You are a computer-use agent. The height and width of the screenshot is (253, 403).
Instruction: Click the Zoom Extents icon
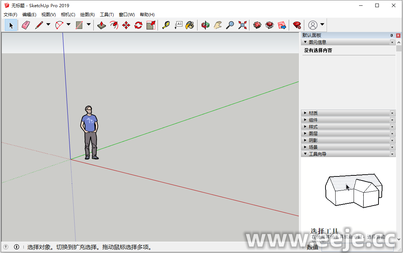[243, 25]
